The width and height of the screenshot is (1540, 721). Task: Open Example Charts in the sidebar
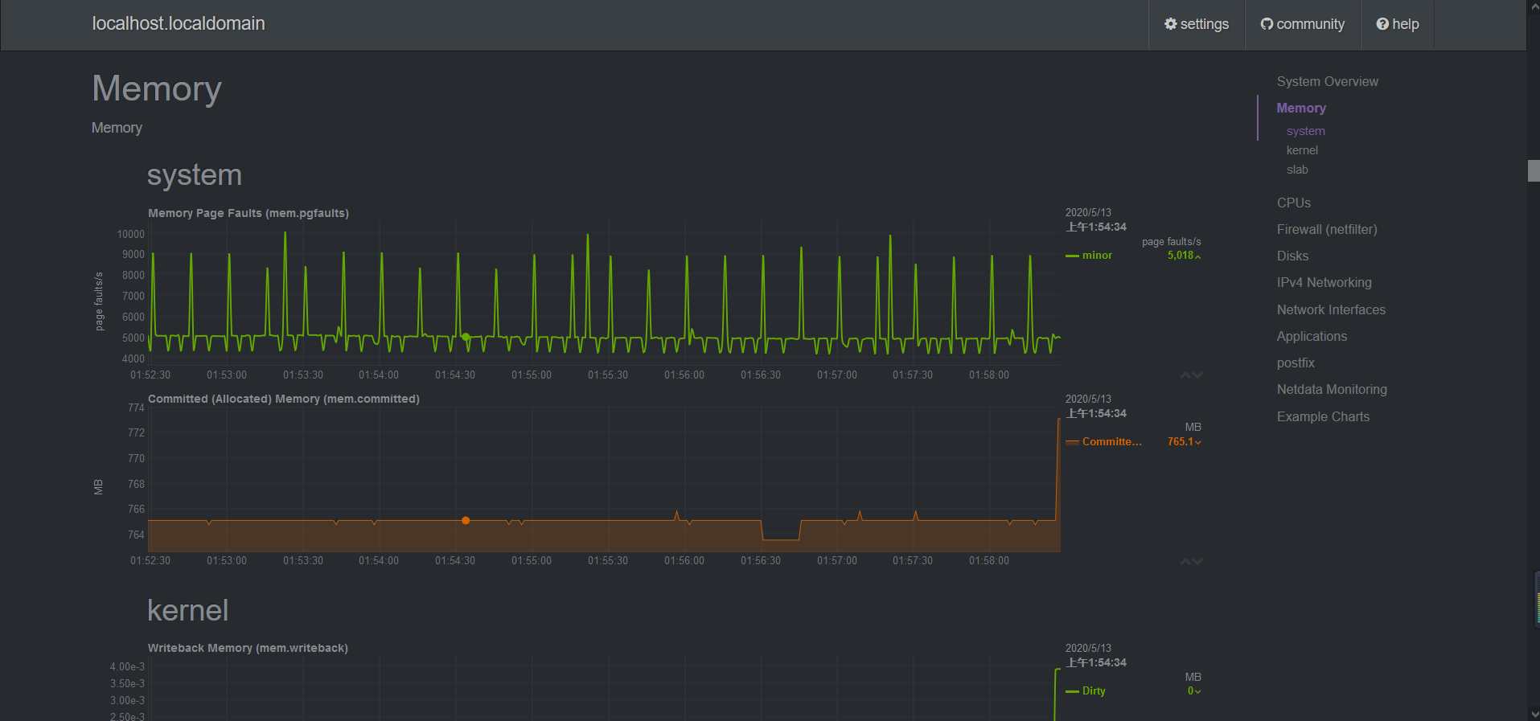point(1323,417)
